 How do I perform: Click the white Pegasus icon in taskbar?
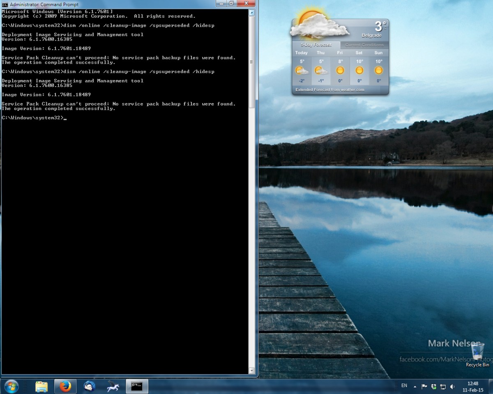click(113, 386)
